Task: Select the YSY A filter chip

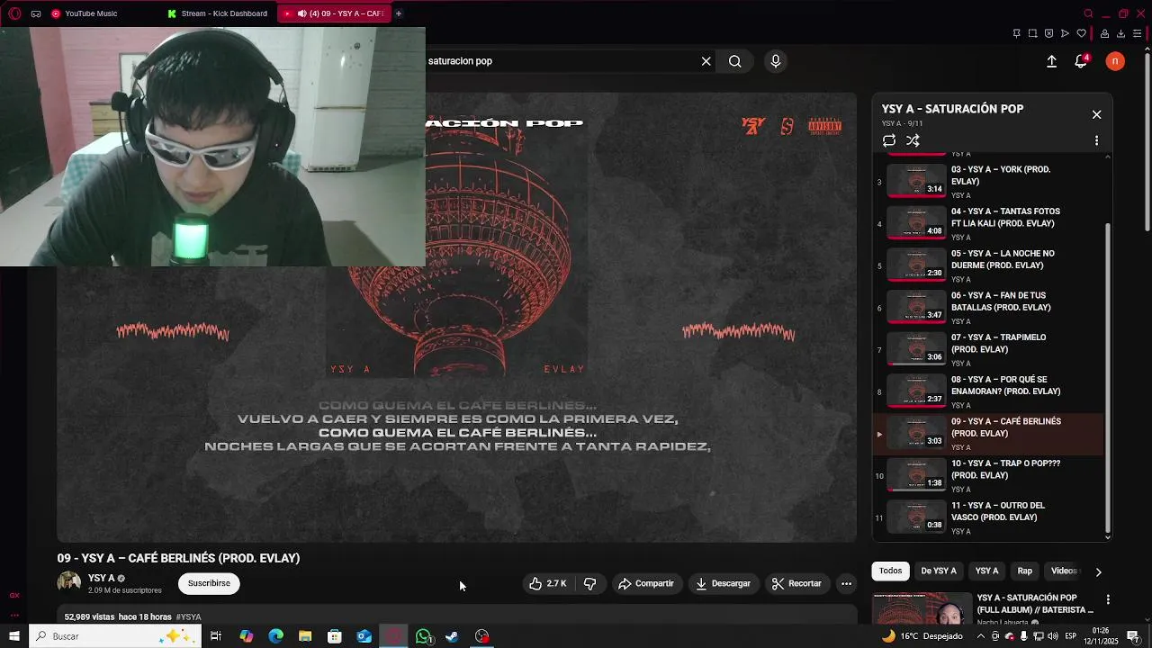Action: click(x=987, y=571)
